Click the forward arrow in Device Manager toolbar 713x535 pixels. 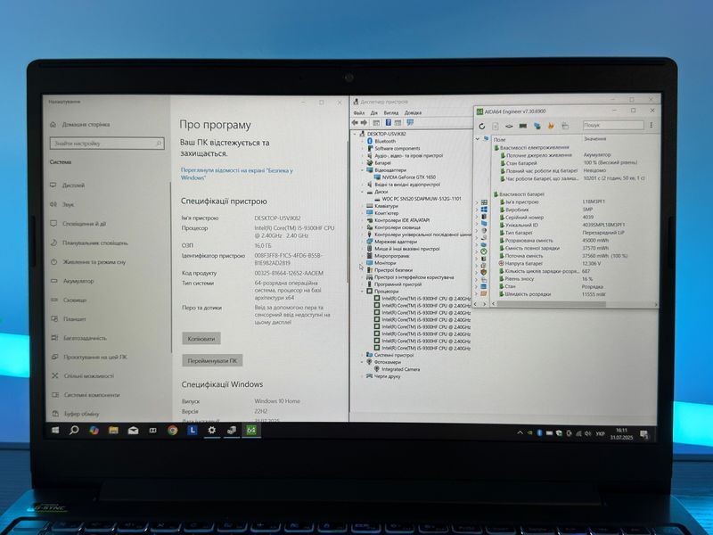tap(364, 122)
